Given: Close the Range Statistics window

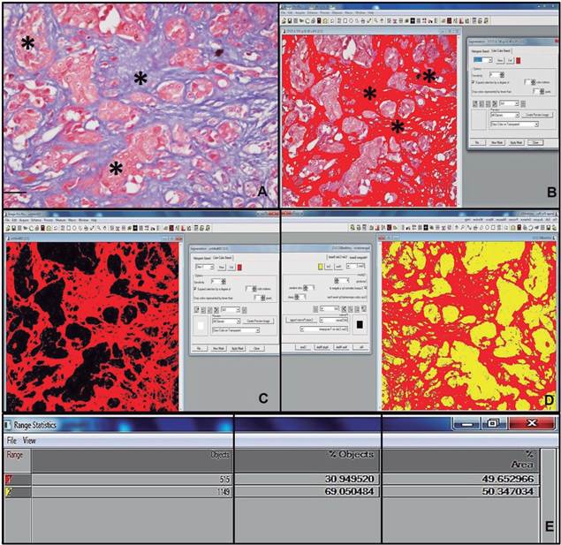Looking at the screenshot, I should [x=532, y=424].
